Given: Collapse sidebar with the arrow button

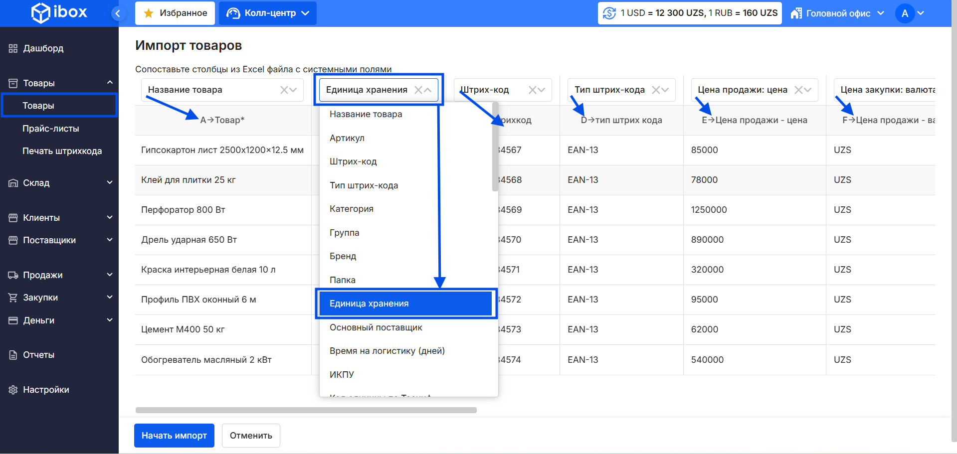Looking at the screenshot, I should [x=118, y=13].
